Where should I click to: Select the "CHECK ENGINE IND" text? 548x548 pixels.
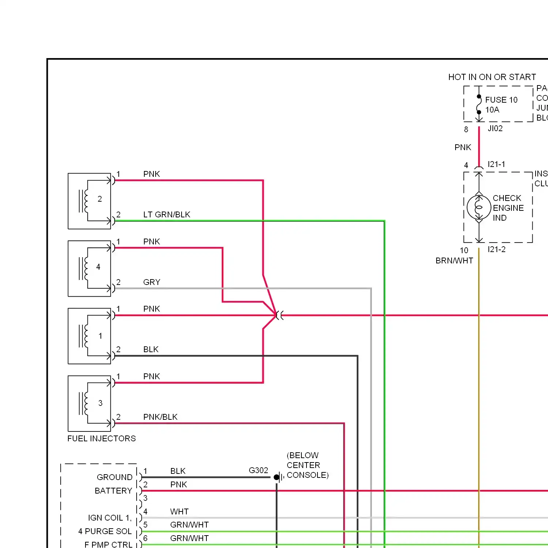(508, 208)
